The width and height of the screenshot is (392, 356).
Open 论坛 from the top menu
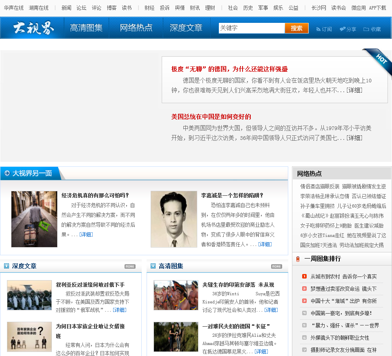[x=82, y=8]
